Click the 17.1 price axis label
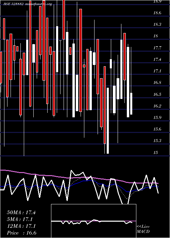 click(157, 71)
